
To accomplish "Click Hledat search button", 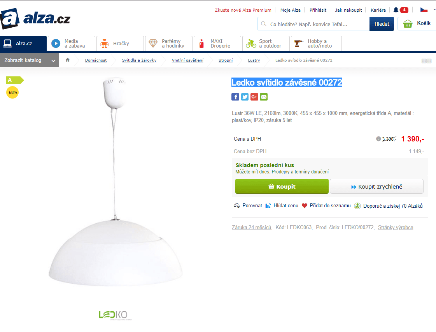I will (x=382, y=24).
